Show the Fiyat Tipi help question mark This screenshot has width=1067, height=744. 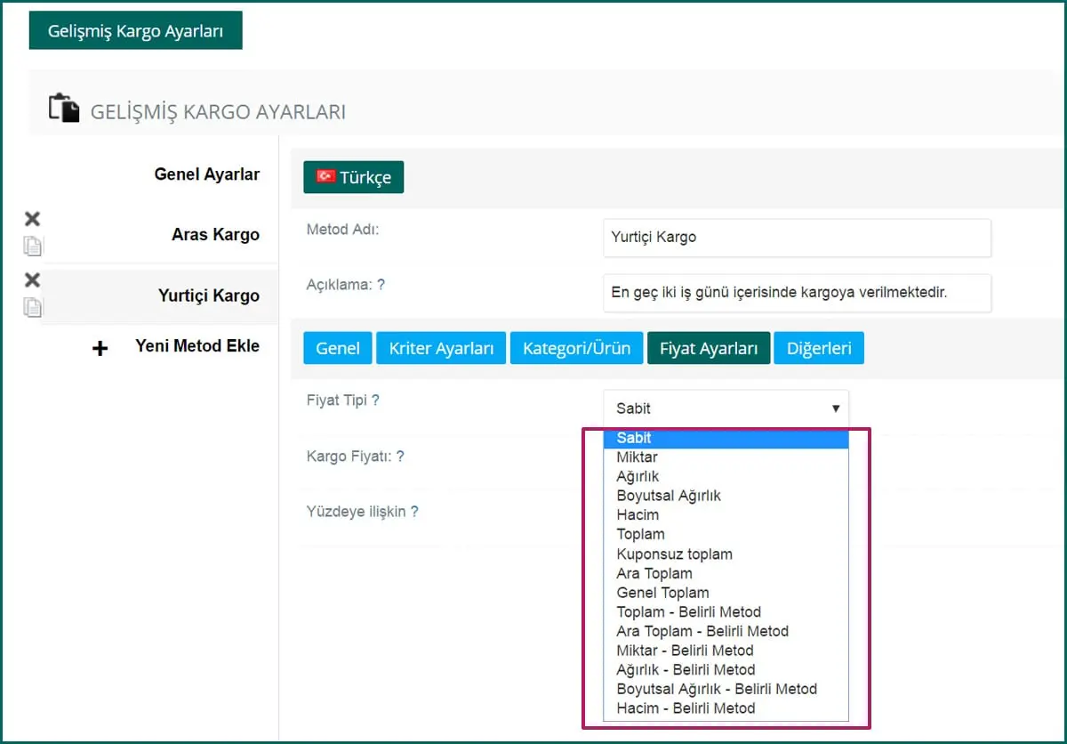point(375,400)
